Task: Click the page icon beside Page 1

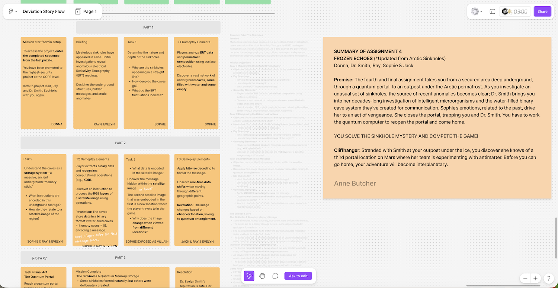Action: [x=78, y=12]
